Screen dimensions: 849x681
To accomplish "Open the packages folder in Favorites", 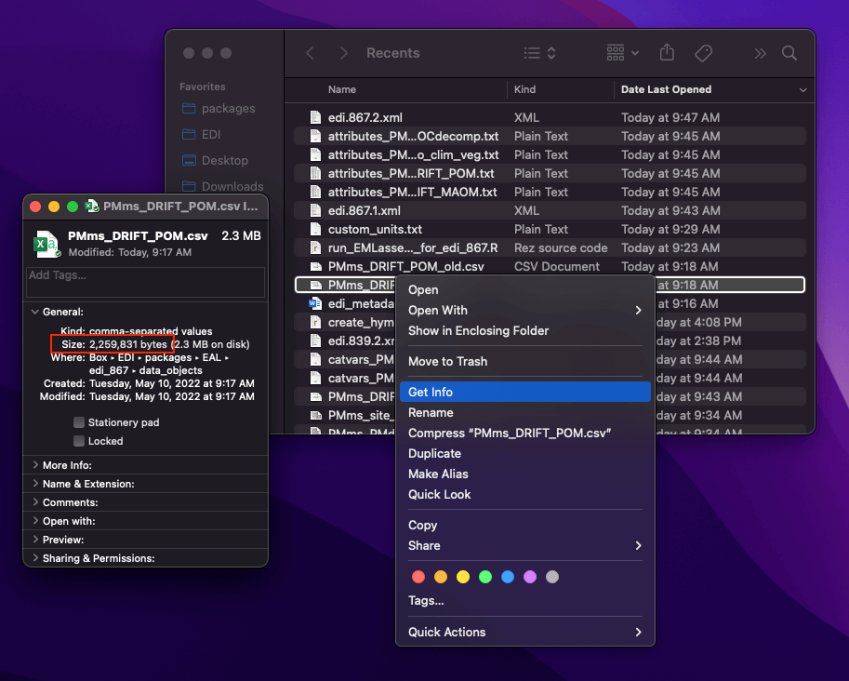I will 219,108.
